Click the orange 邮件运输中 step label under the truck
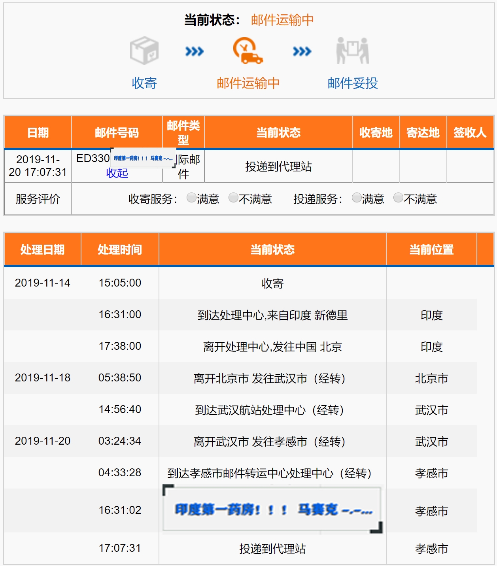The image size is (497, 566). (x=248, y=83)
